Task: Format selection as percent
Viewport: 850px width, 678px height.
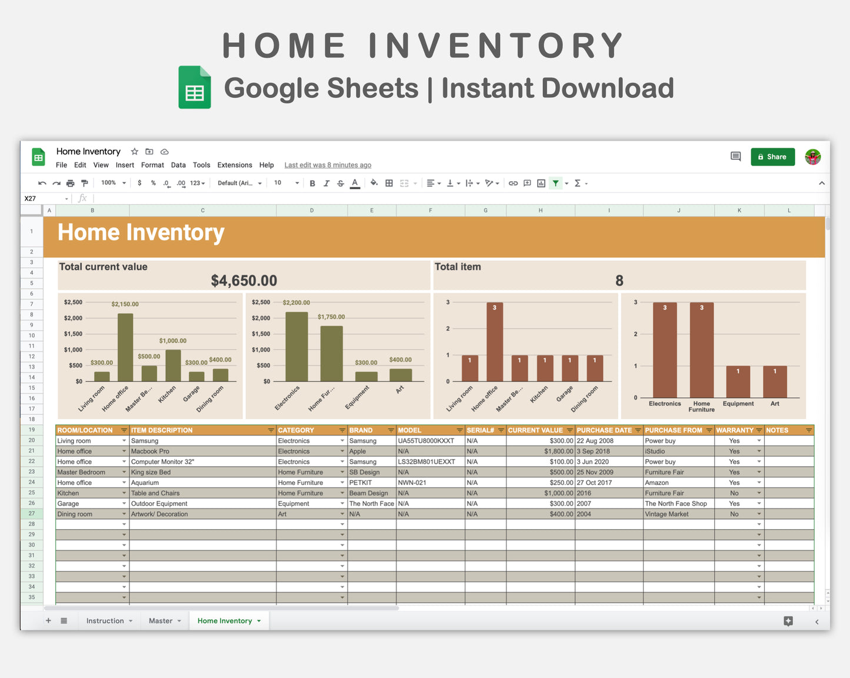Action: click(x=153, y=183)
